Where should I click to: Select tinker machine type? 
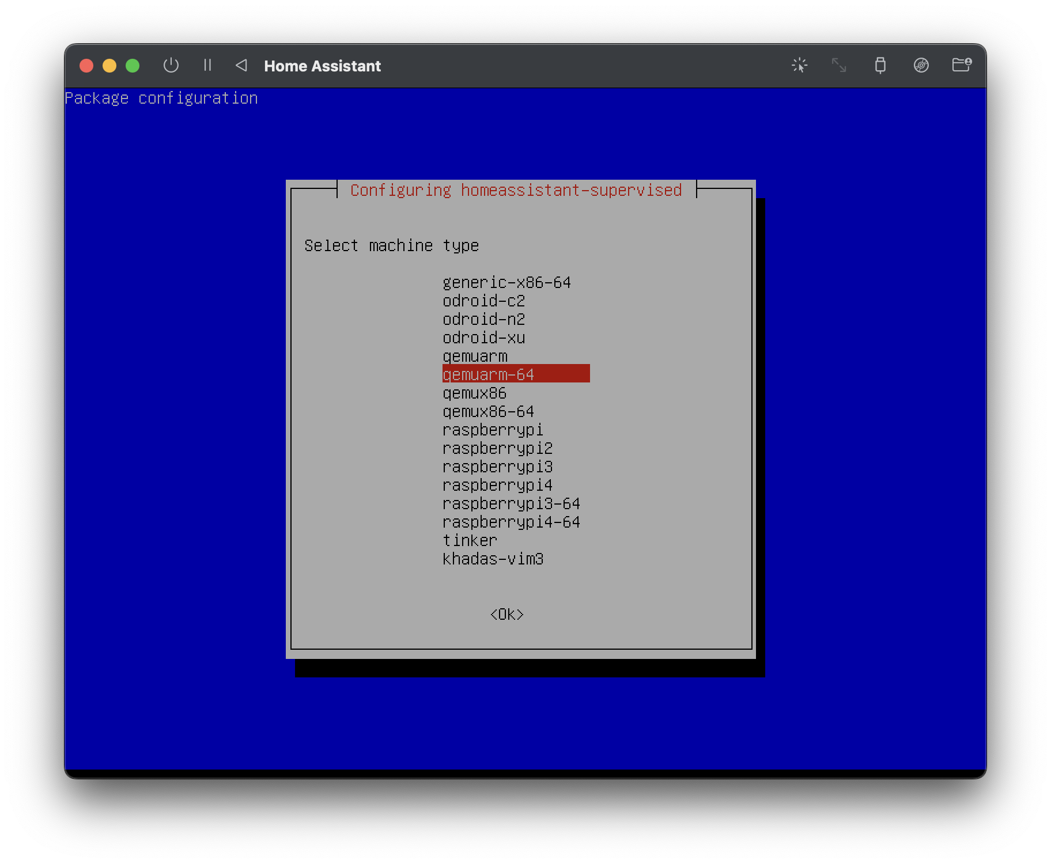click(470, 540)
